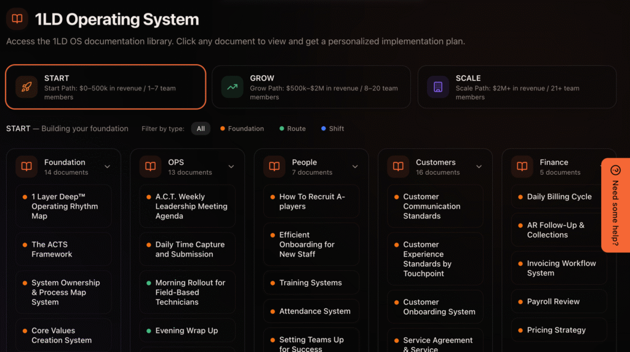Switch to the SCALE path tab
630x352 pixels.
pyautogui.click(x=517, y=87)
